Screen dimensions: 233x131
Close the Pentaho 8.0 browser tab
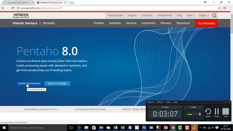tap(65, 3)
